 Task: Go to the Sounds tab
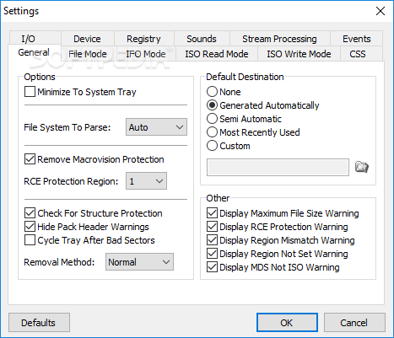(x=202, y=39)
